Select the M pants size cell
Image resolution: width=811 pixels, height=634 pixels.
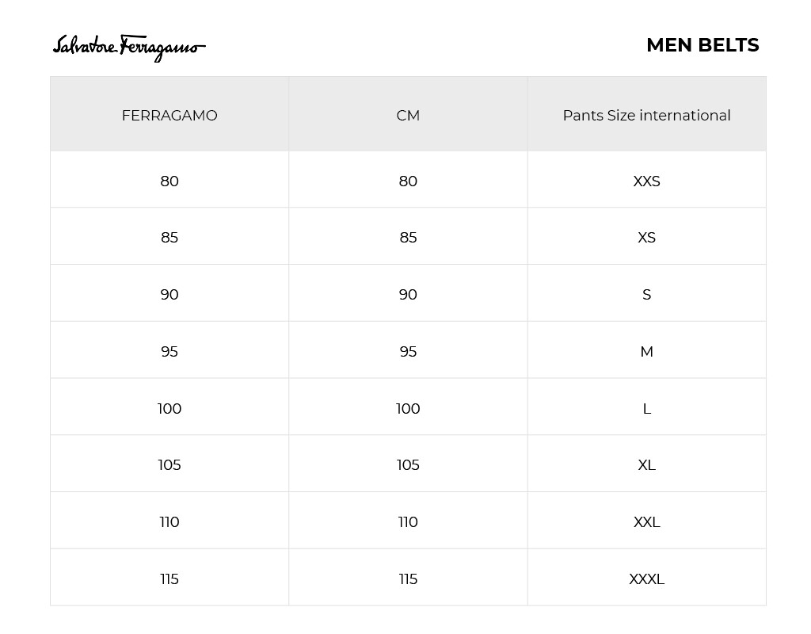click(x=646, y=352)
